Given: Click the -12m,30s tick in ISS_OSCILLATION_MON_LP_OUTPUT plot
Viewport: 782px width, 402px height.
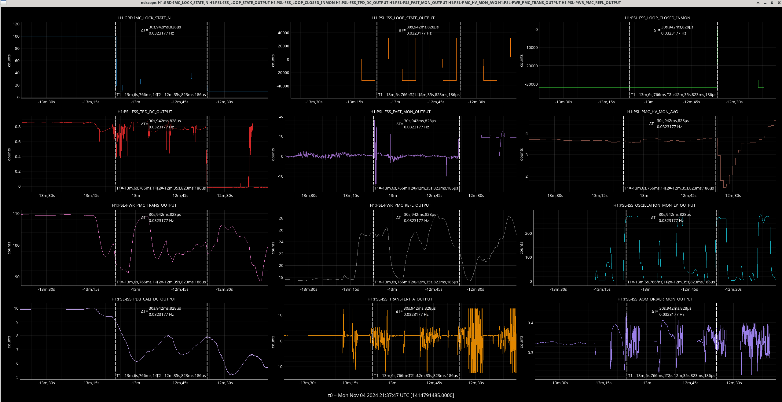Looking at the screenshot, I should [x=733, y=290].
